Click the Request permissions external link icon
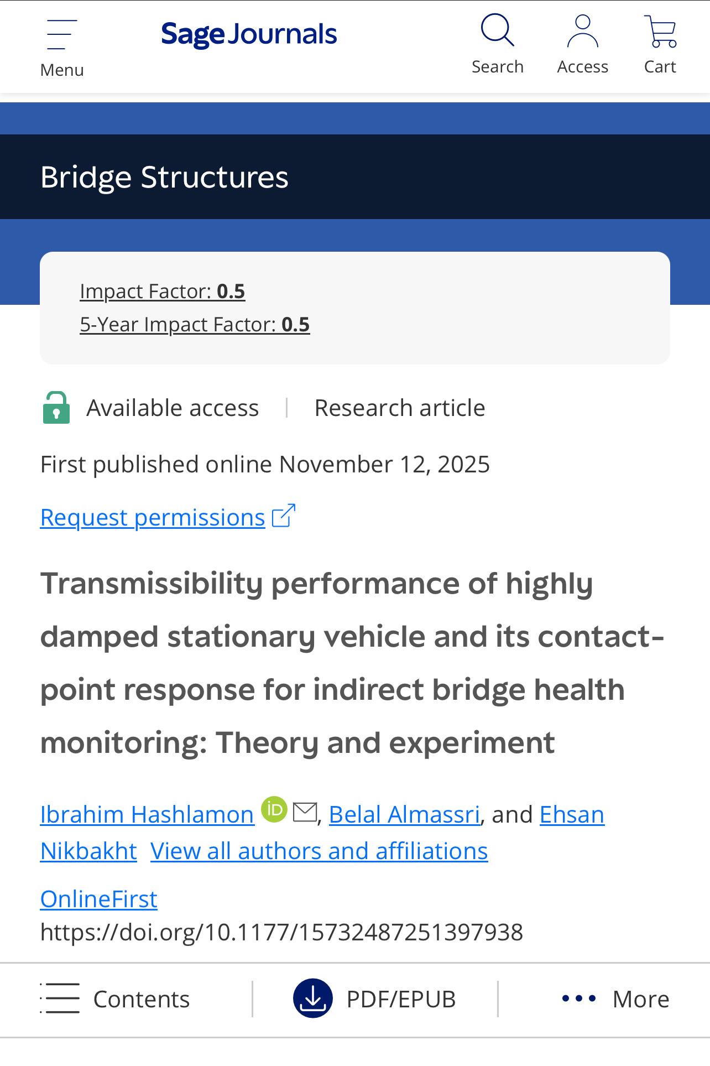Screen dimensions: 710x1066 (284, 516)
